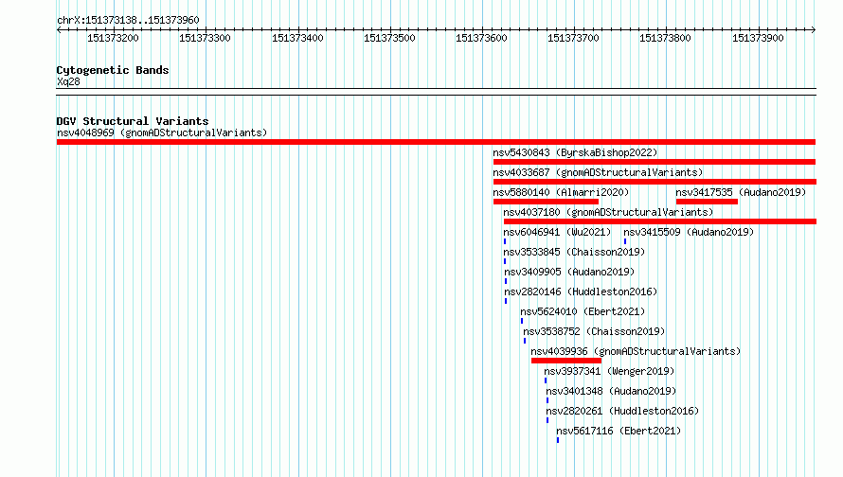The height and width of the screenshot is (477, 843).
Task: Click ruler position 151373900
Action: click(758, 38)
